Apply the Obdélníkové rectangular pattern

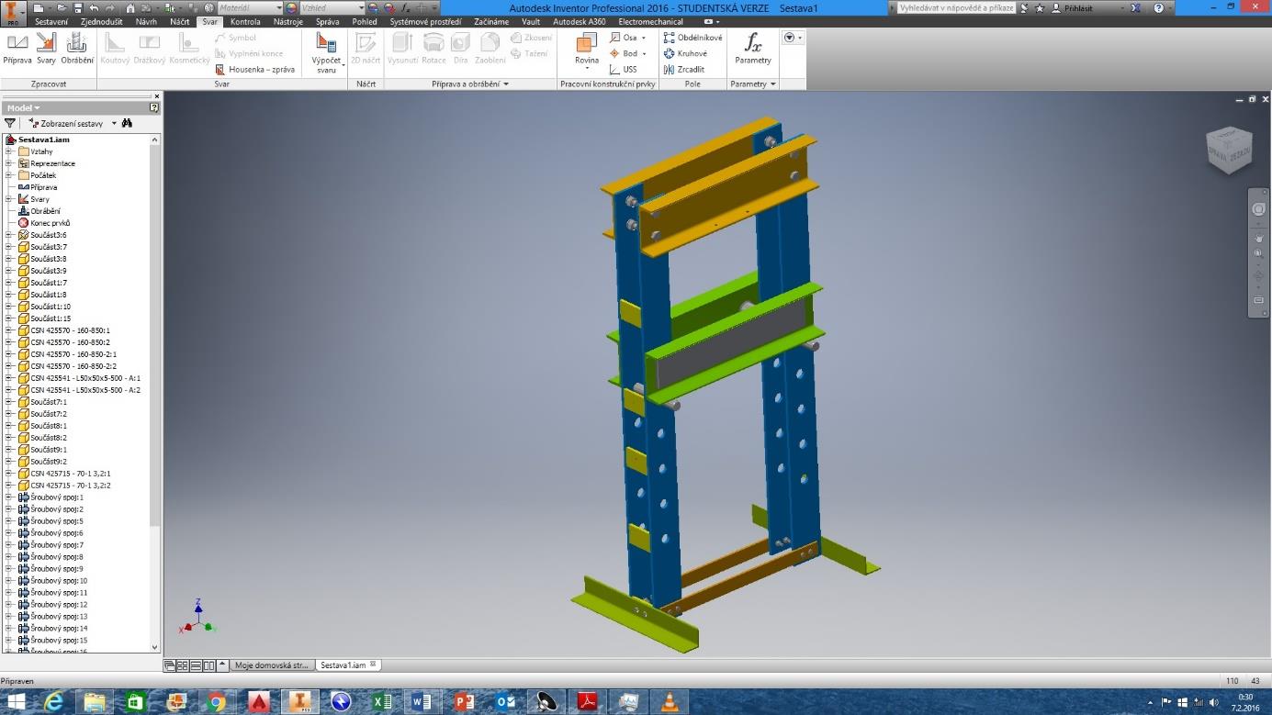tap(692, 38)
